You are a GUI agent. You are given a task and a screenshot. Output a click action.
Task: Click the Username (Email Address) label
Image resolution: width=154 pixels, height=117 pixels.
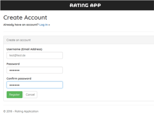pyautogui.click(x=24, y=49)
